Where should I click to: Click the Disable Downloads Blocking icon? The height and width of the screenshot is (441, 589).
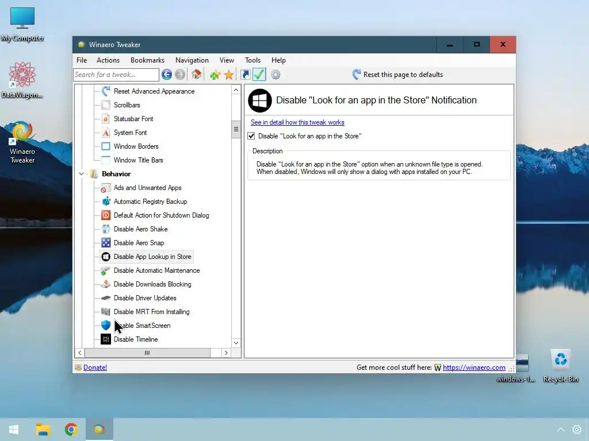point(106,284)
